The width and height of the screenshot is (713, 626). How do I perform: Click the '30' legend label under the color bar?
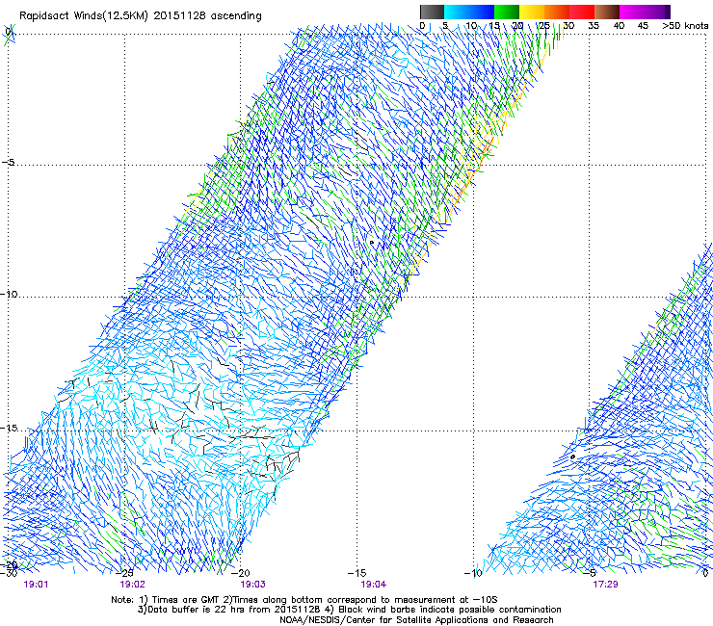pyautogui.click(x=568, y=26)
